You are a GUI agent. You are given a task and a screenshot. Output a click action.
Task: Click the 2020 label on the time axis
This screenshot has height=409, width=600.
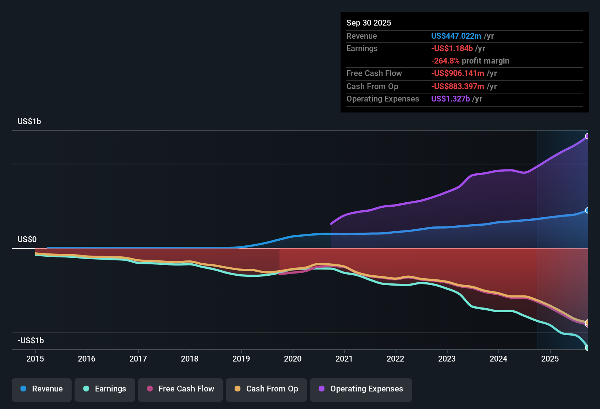click(293, 359)
